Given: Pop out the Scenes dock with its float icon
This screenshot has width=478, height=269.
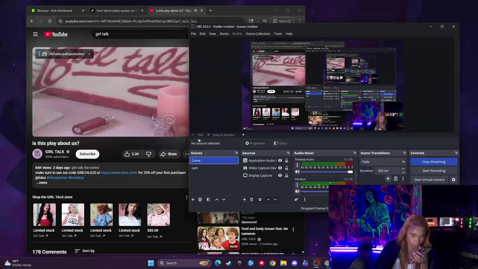Looking at the screenshot, I should 236,153.
